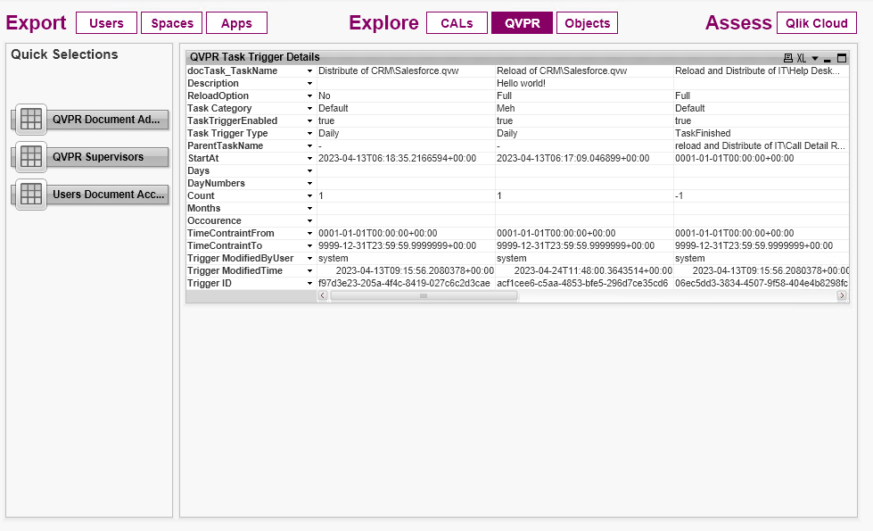Click the right scroll arrow below the table
873x531 pixels.
tap(840, 295)
